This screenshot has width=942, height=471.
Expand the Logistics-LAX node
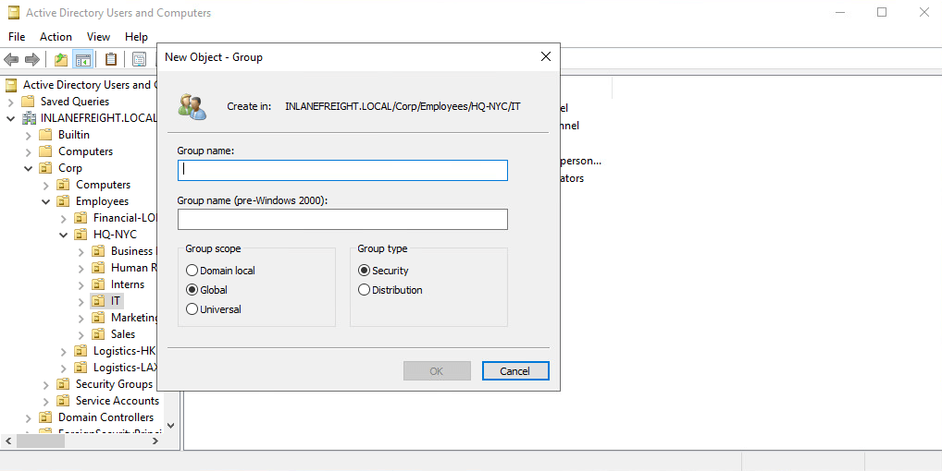click(64, 368)
